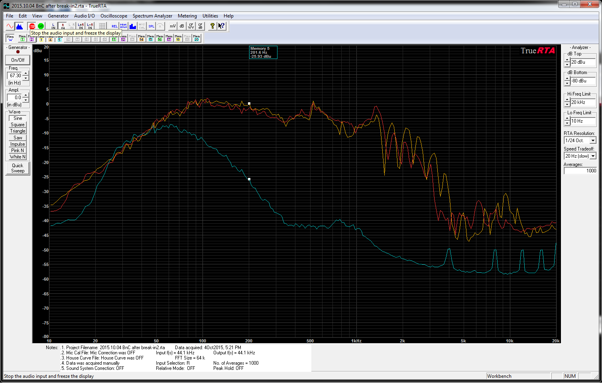Toggle the graph grid lines icon

pos(102,26)
